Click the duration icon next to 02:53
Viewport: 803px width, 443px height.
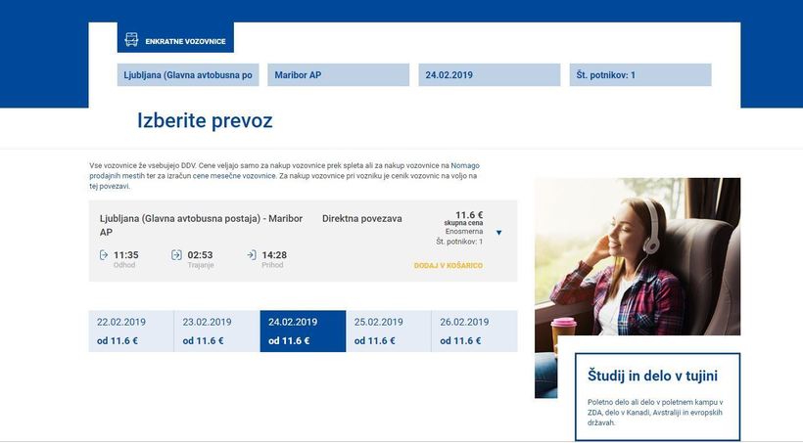coord(176,255)
